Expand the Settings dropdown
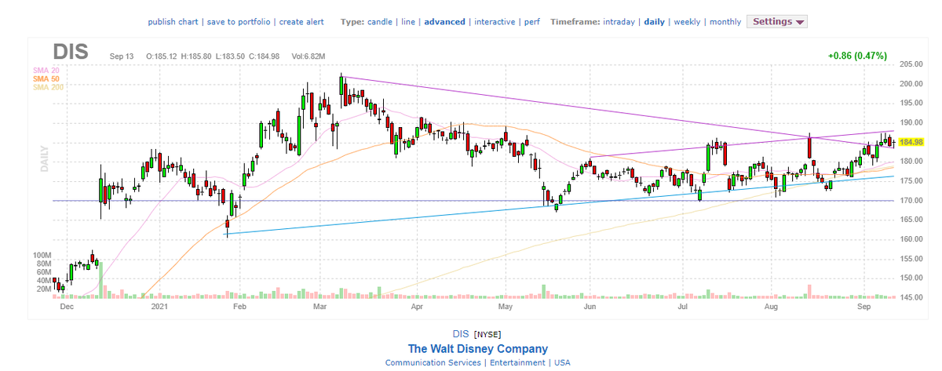This screenshot has height=371, width=942. point(777,21)
